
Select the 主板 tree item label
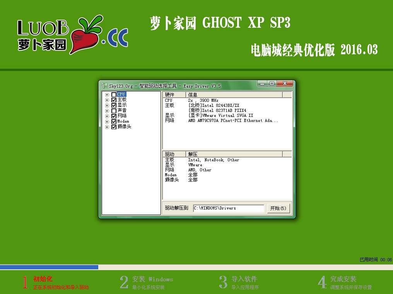pyautogui.click(x=122, y=100)
